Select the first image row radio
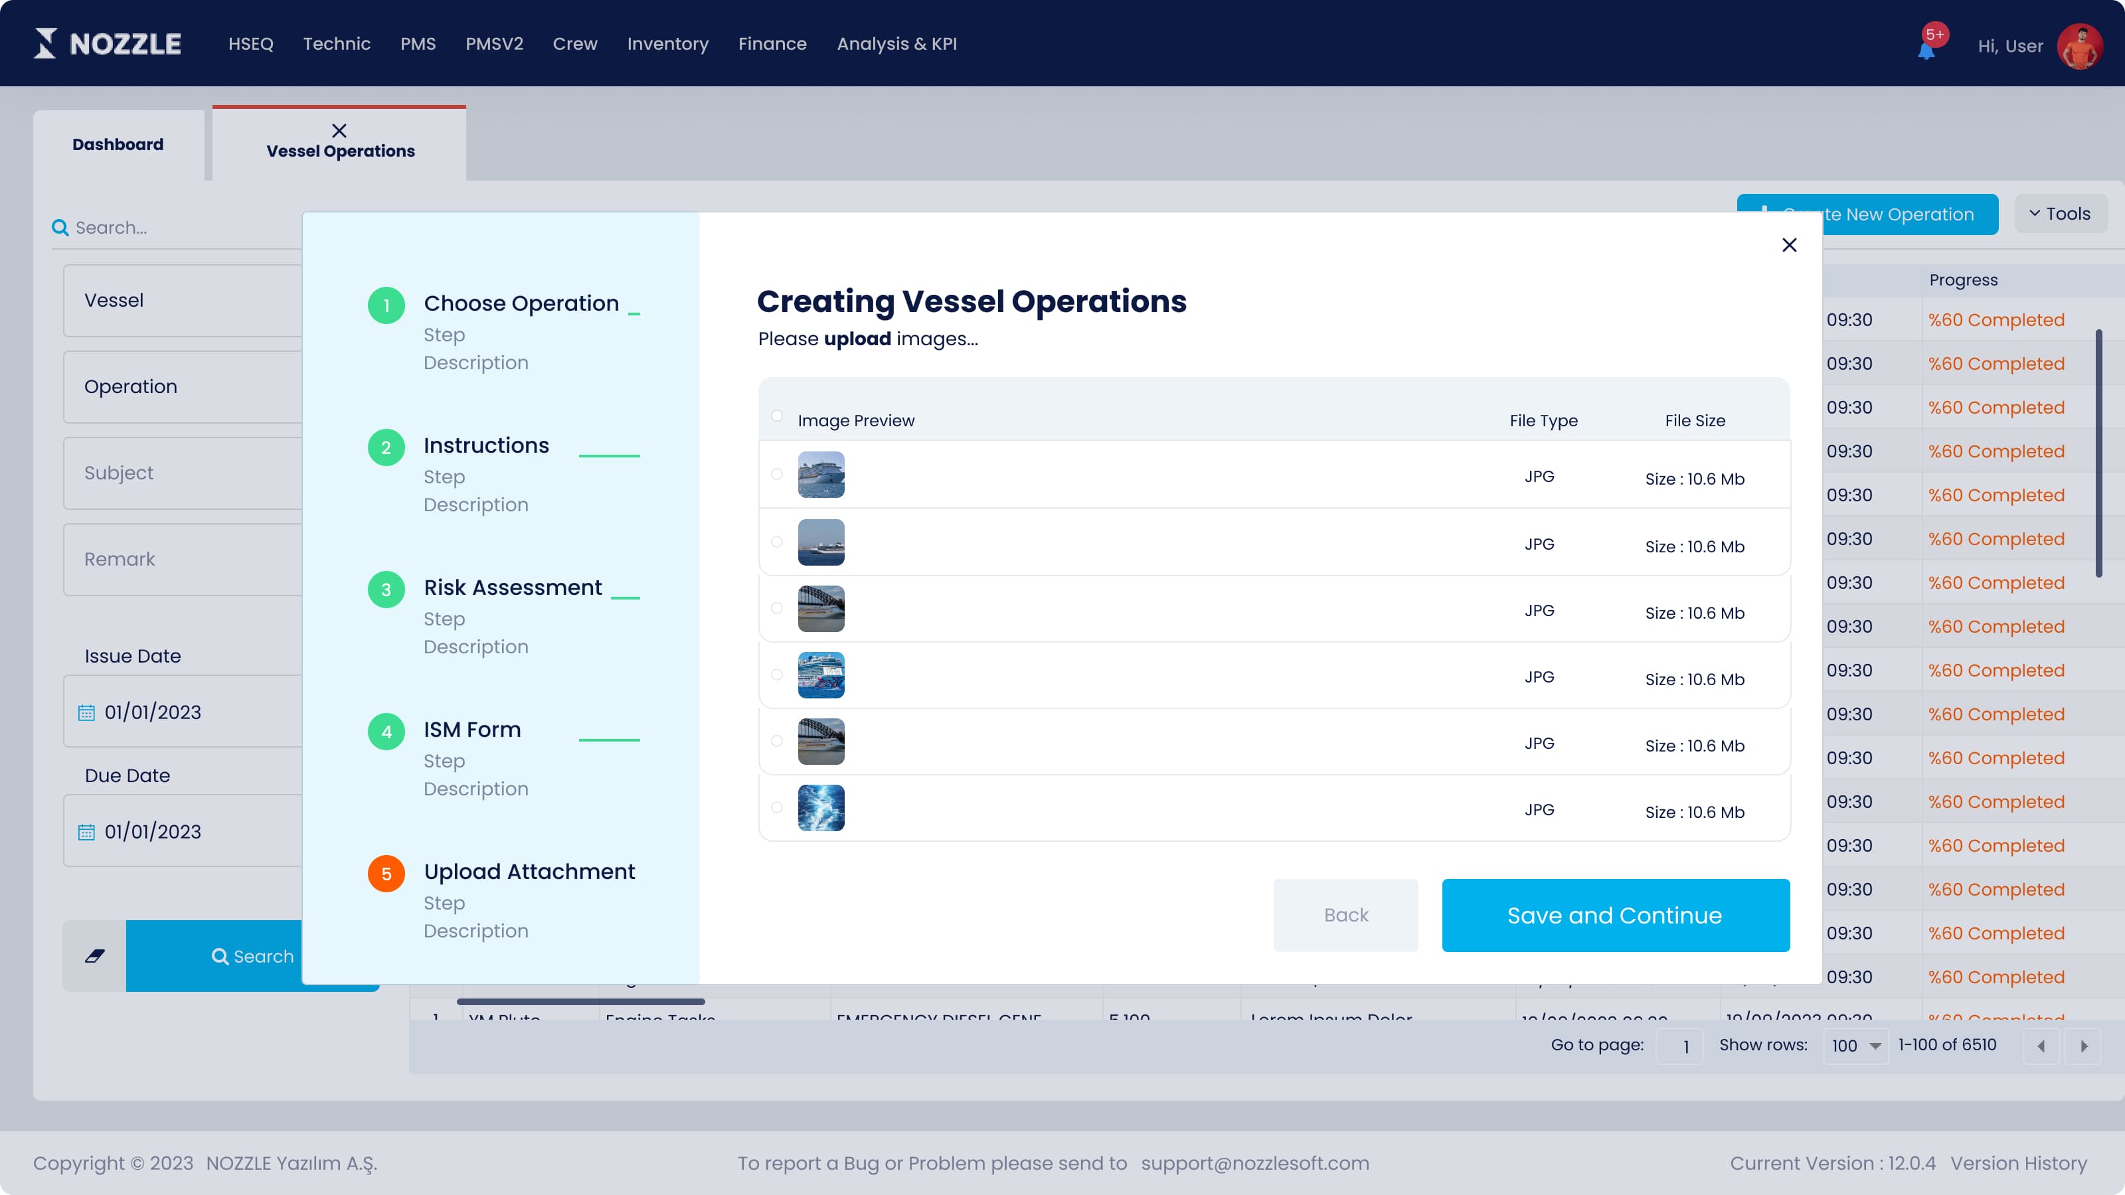The width and height of the screenshot is (2125, 1195). (776, 474)
